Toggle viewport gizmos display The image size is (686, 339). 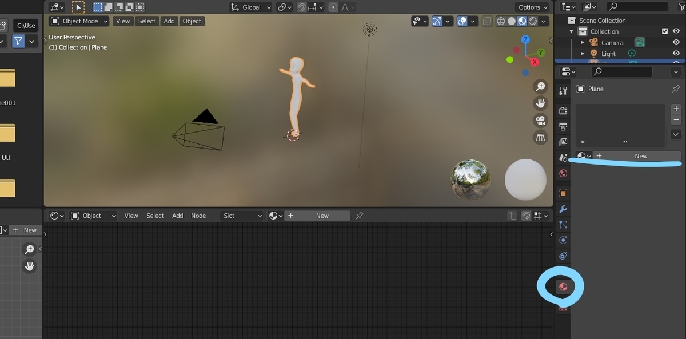437,21
